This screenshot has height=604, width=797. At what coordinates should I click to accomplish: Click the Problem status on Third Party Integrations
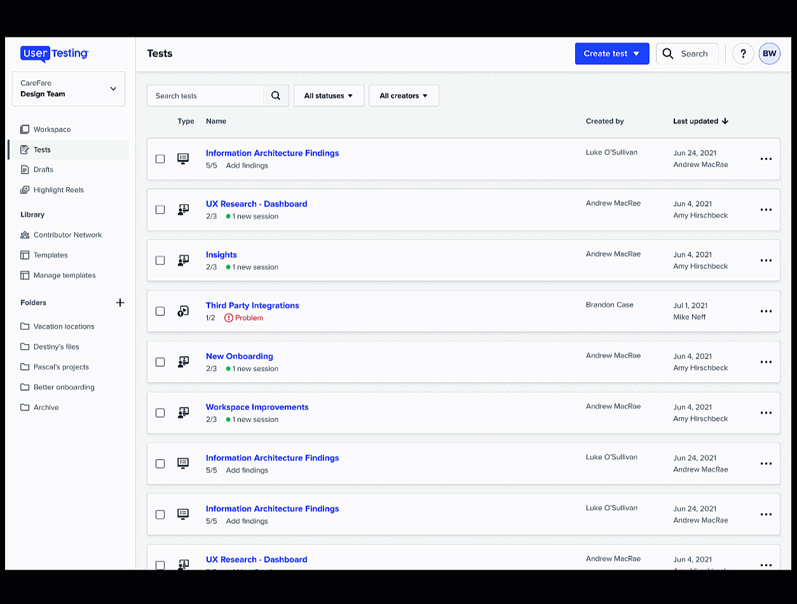243,318
